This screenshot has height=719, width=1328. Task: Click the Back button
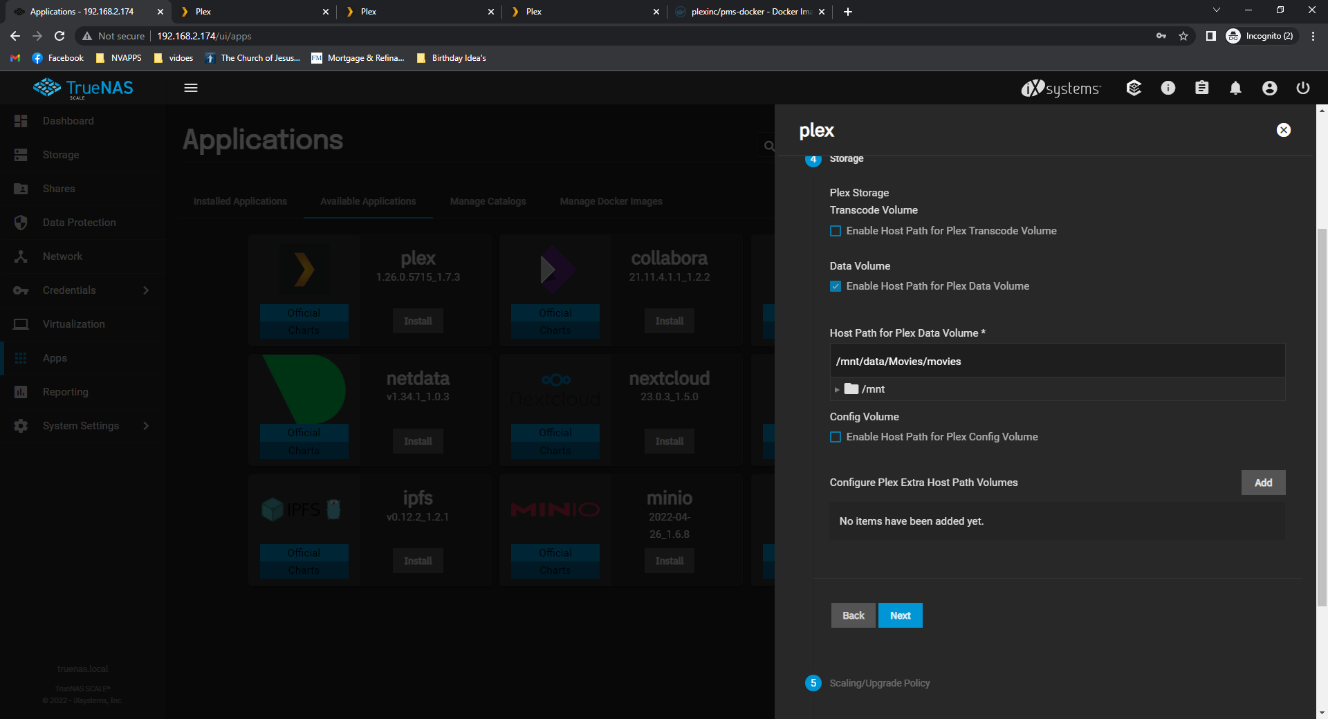(x=853, y=615)
